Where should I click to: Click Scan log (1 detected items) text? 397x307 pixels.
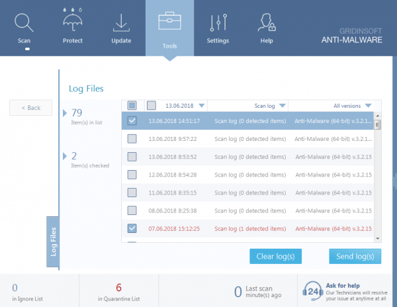[250, 229]
